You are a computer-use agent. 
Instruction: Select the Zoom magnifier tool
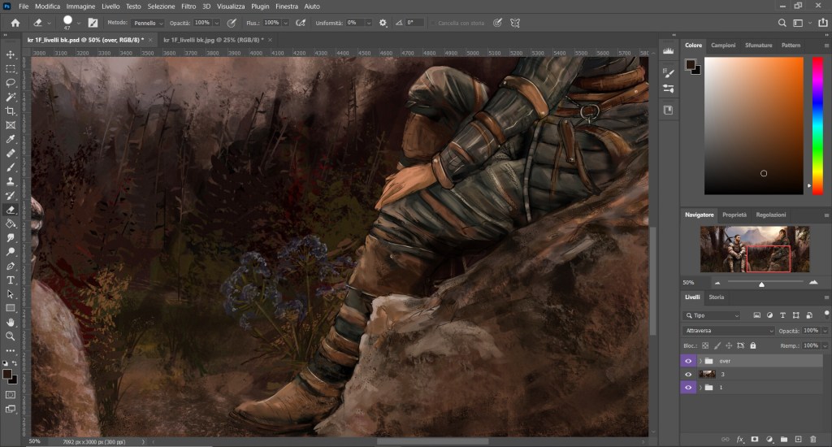click(11, 336)
